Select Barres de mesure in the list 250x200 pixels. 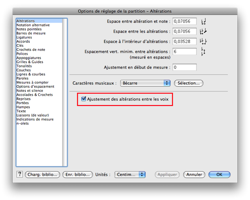point(31,33)
